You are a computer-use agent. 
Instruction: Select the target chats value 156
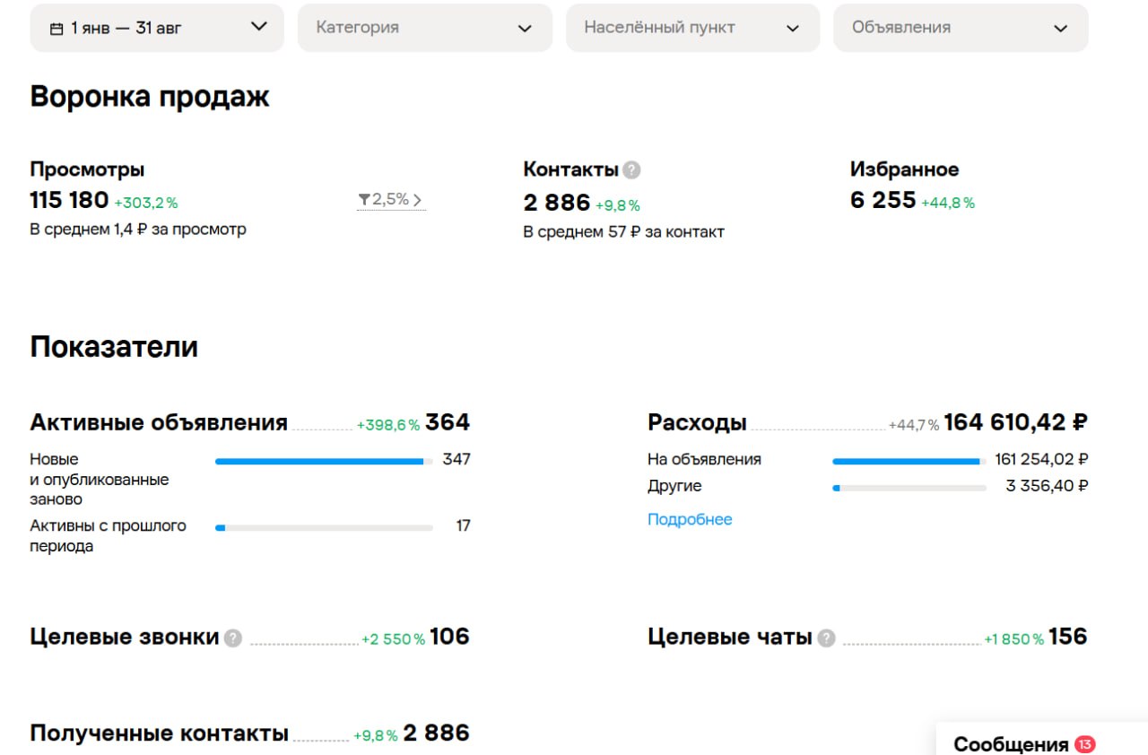pos(1067,637)
